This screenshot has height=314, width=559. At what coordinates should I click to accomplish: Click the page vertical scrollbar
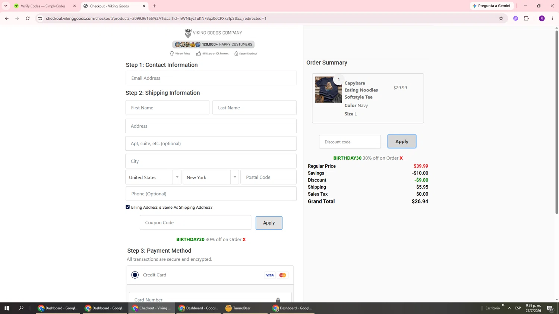[557, 122]
